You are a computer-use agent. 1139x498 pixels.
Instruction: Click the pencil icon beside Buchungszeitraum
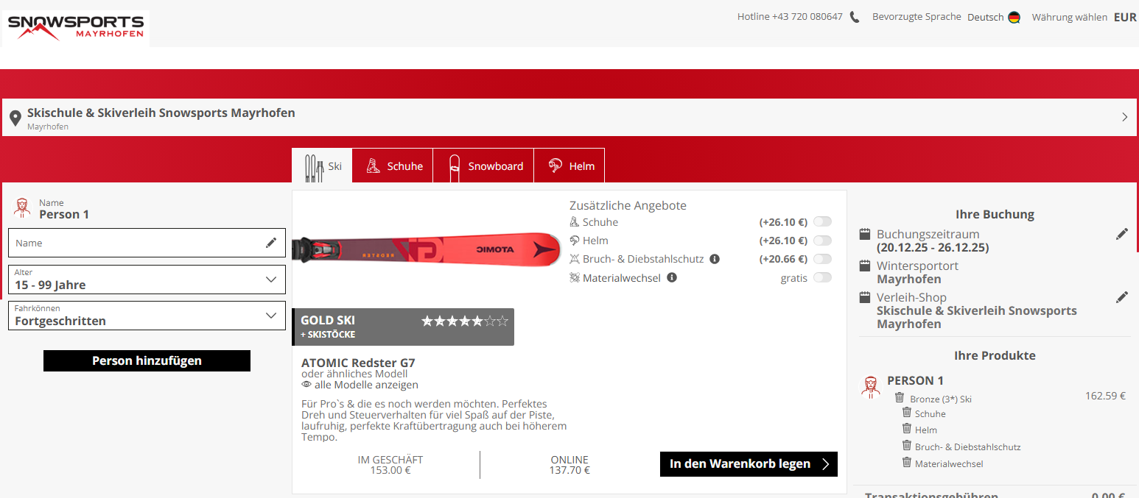1121,234
